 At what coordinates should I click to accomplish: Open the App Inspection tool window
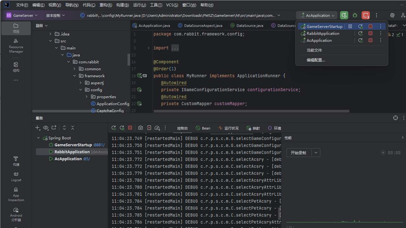(16, 194)
